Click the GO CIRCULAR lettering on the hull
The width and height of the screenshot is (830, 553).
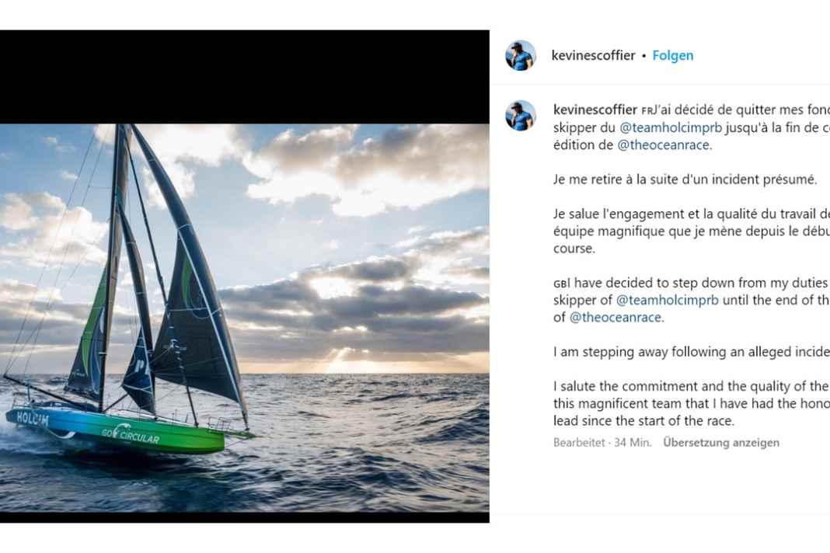[131, 435]
